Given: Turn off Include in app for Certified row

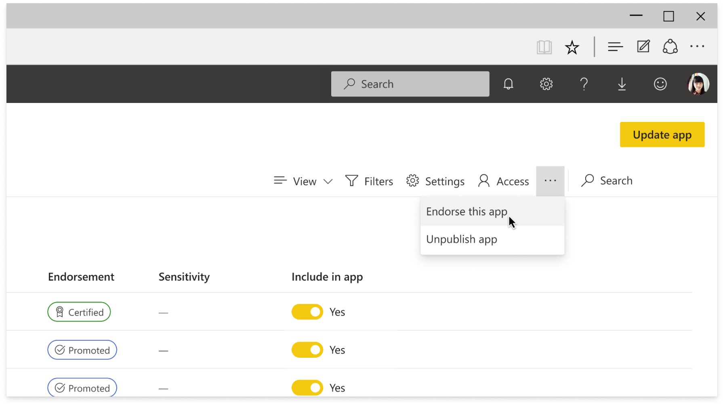Looking at the screenshot, I should point(307,312).
